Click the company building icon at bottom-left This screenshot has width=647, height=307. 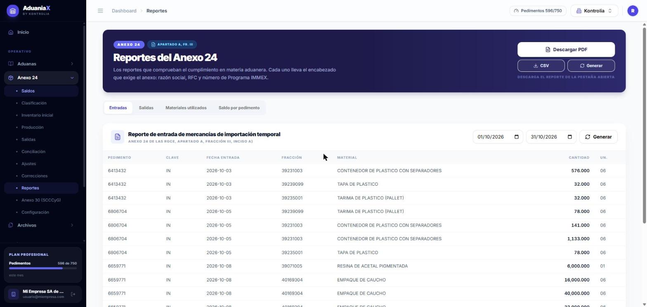[13, 294]
